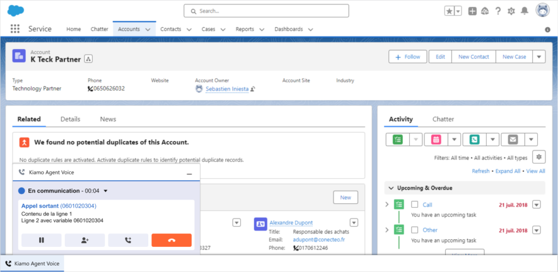The image size is (558, 272).
Task: Open En communication status dropdown
Action: point(106,191)
